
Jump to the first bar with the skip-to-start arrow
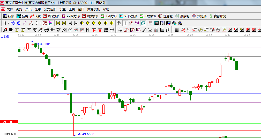pos(58,23)
